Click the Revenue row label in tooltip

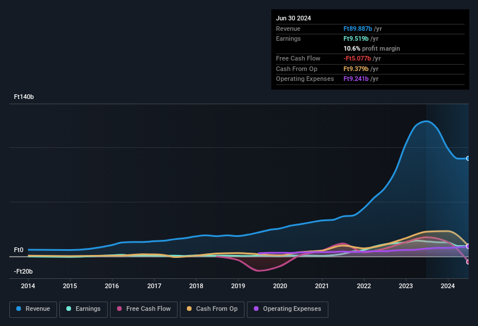(288, 29)
